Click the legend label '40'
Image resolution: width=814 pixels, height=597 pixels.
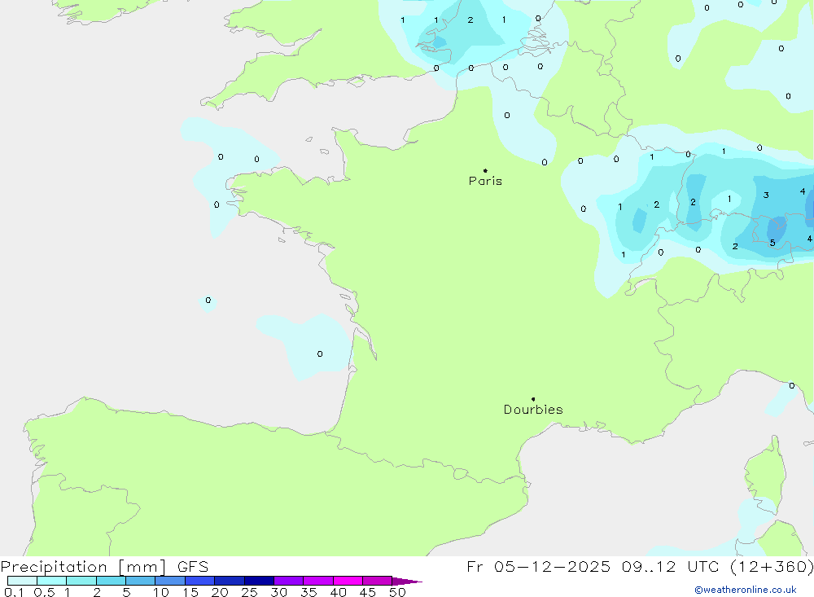(338, 592)
